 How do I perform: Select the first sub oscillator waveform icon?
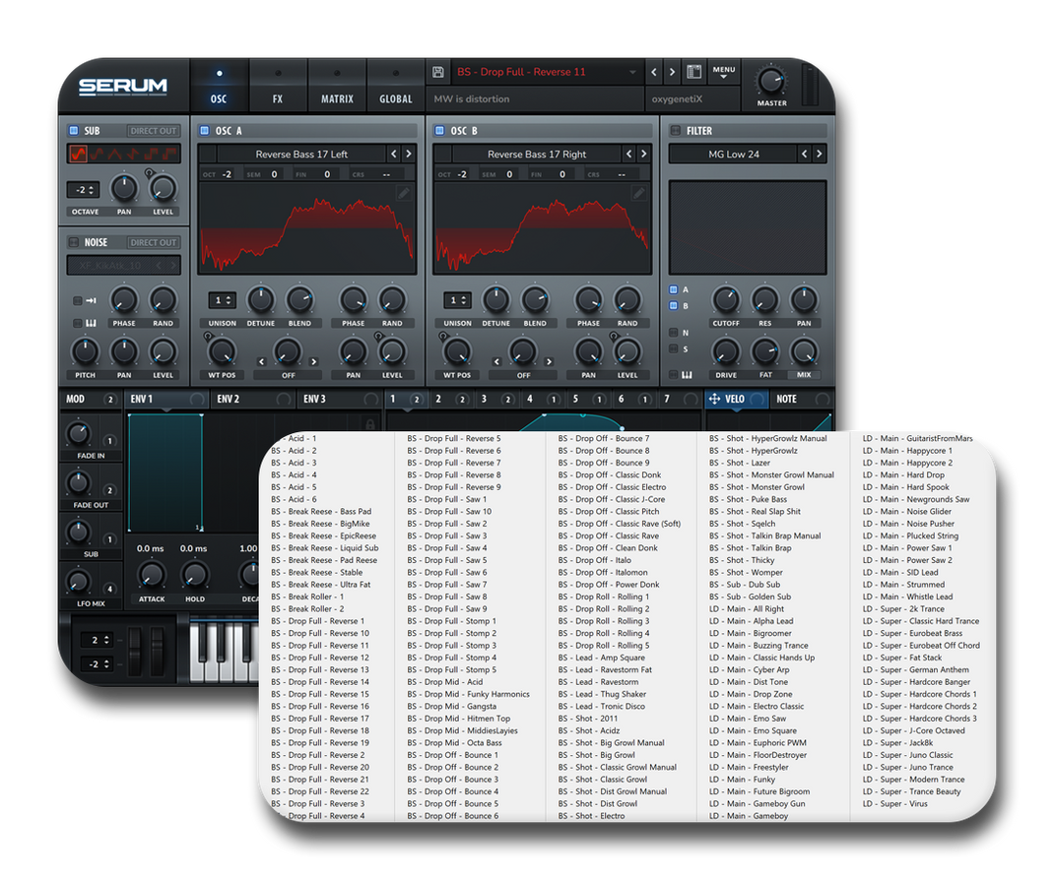77,154
